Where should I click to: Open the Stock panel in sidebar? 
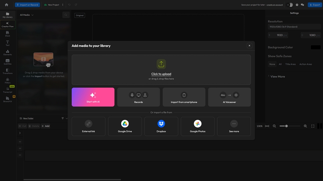(8, 34)
